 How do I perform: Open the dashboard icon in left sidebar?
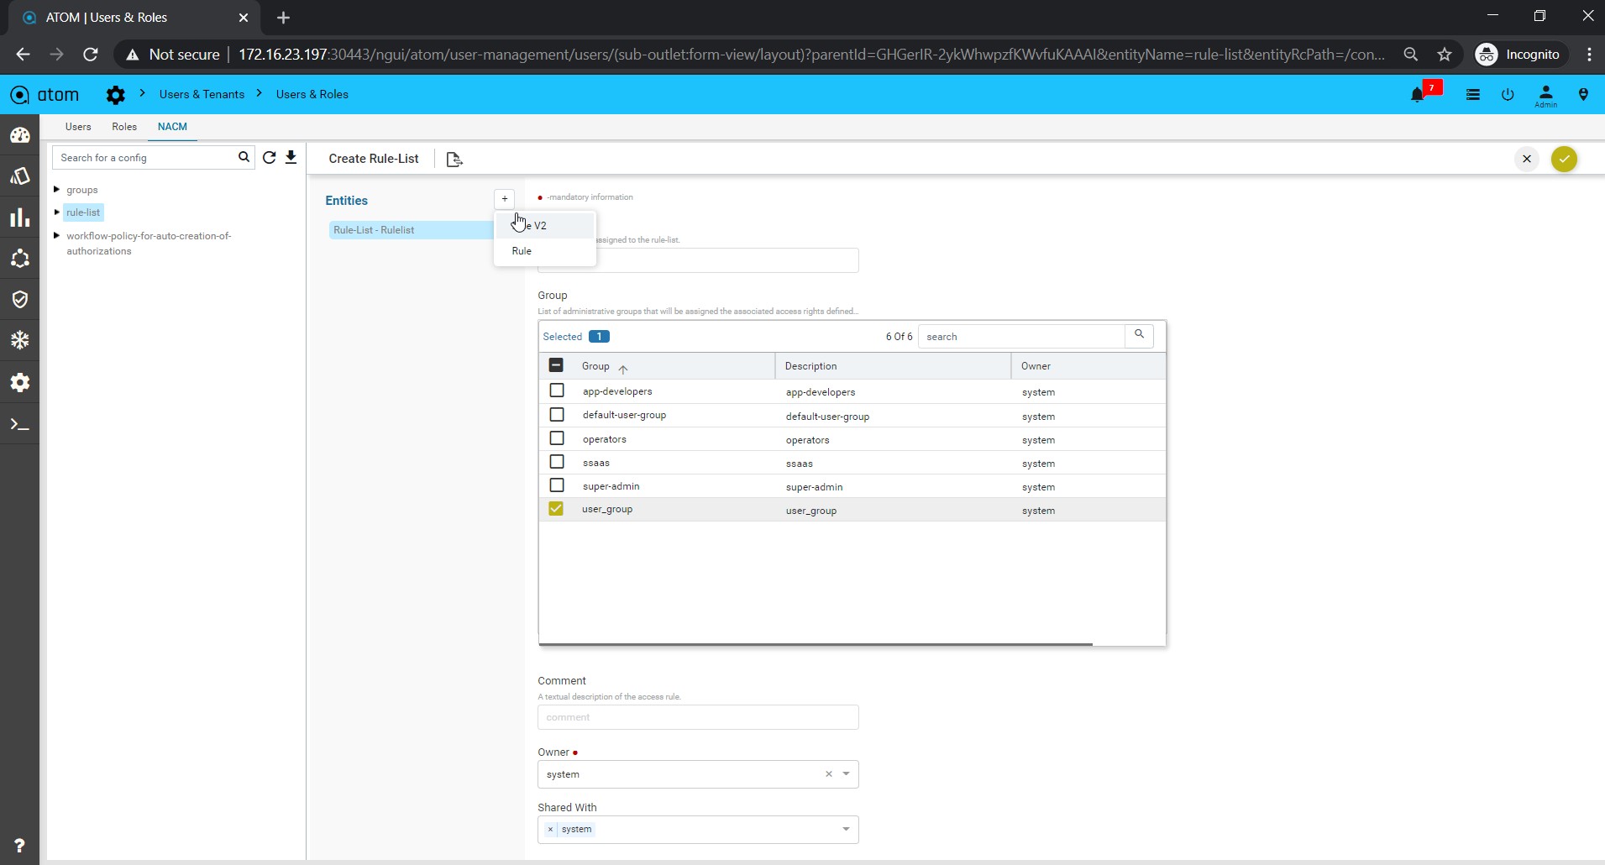tap(20, 135)
